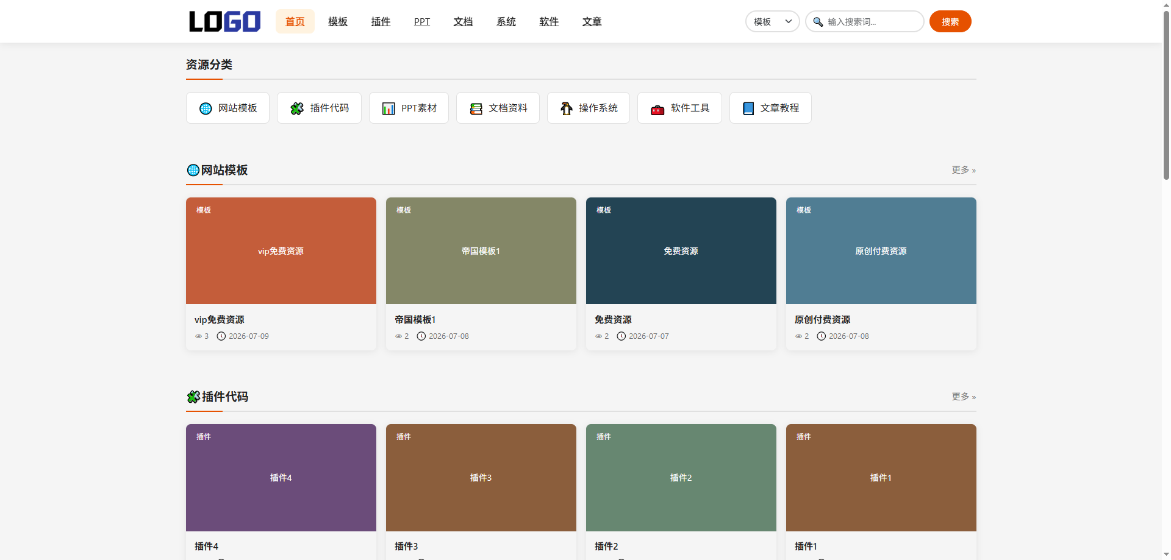Open 模板 navigation menu item

338,21
